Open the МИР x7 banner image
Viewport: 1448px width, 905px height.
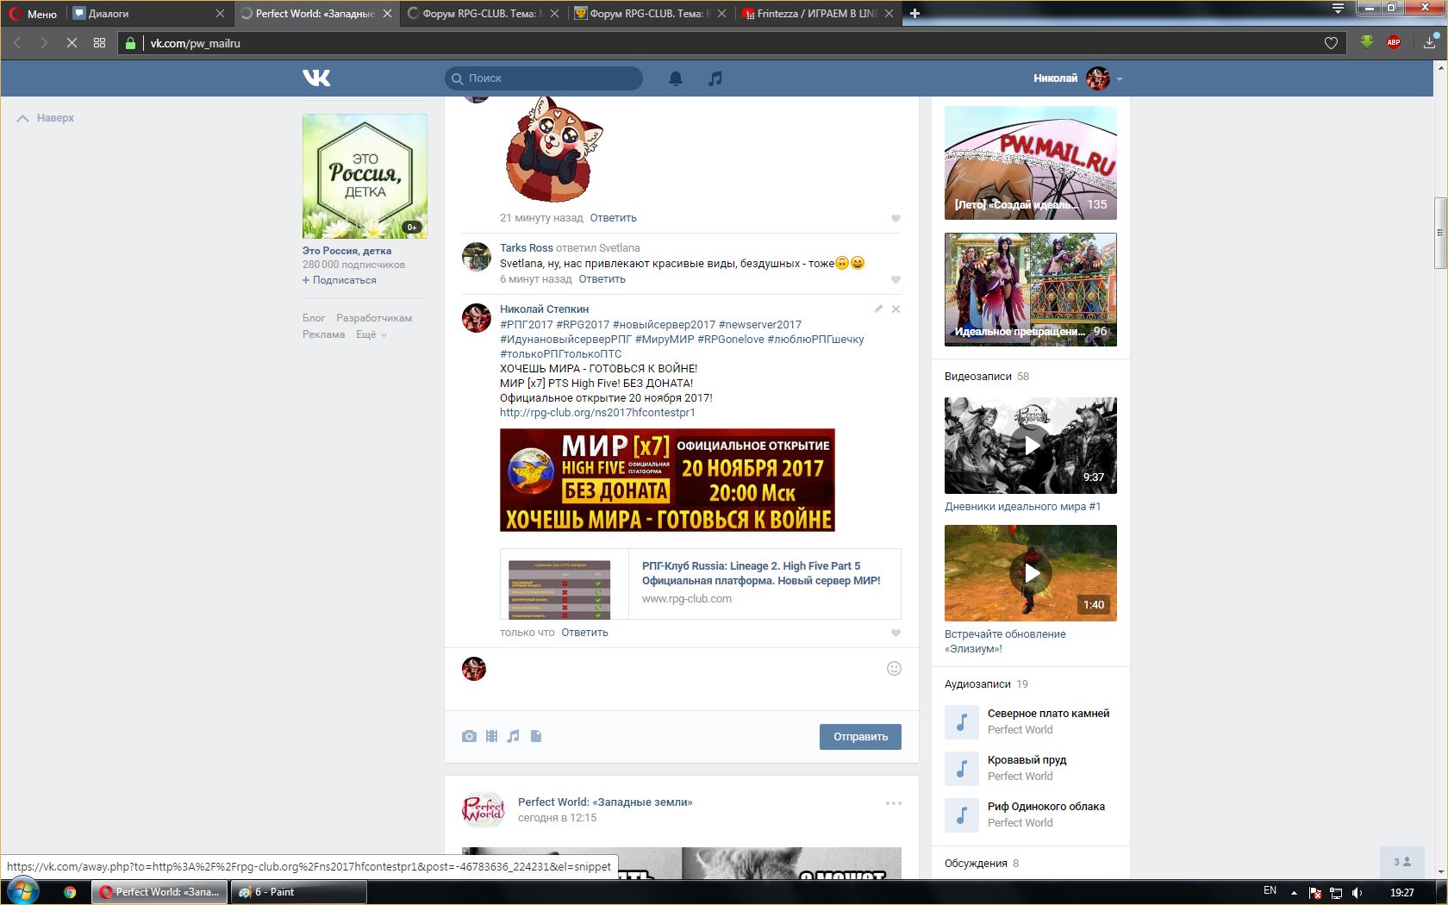[667, 480]
